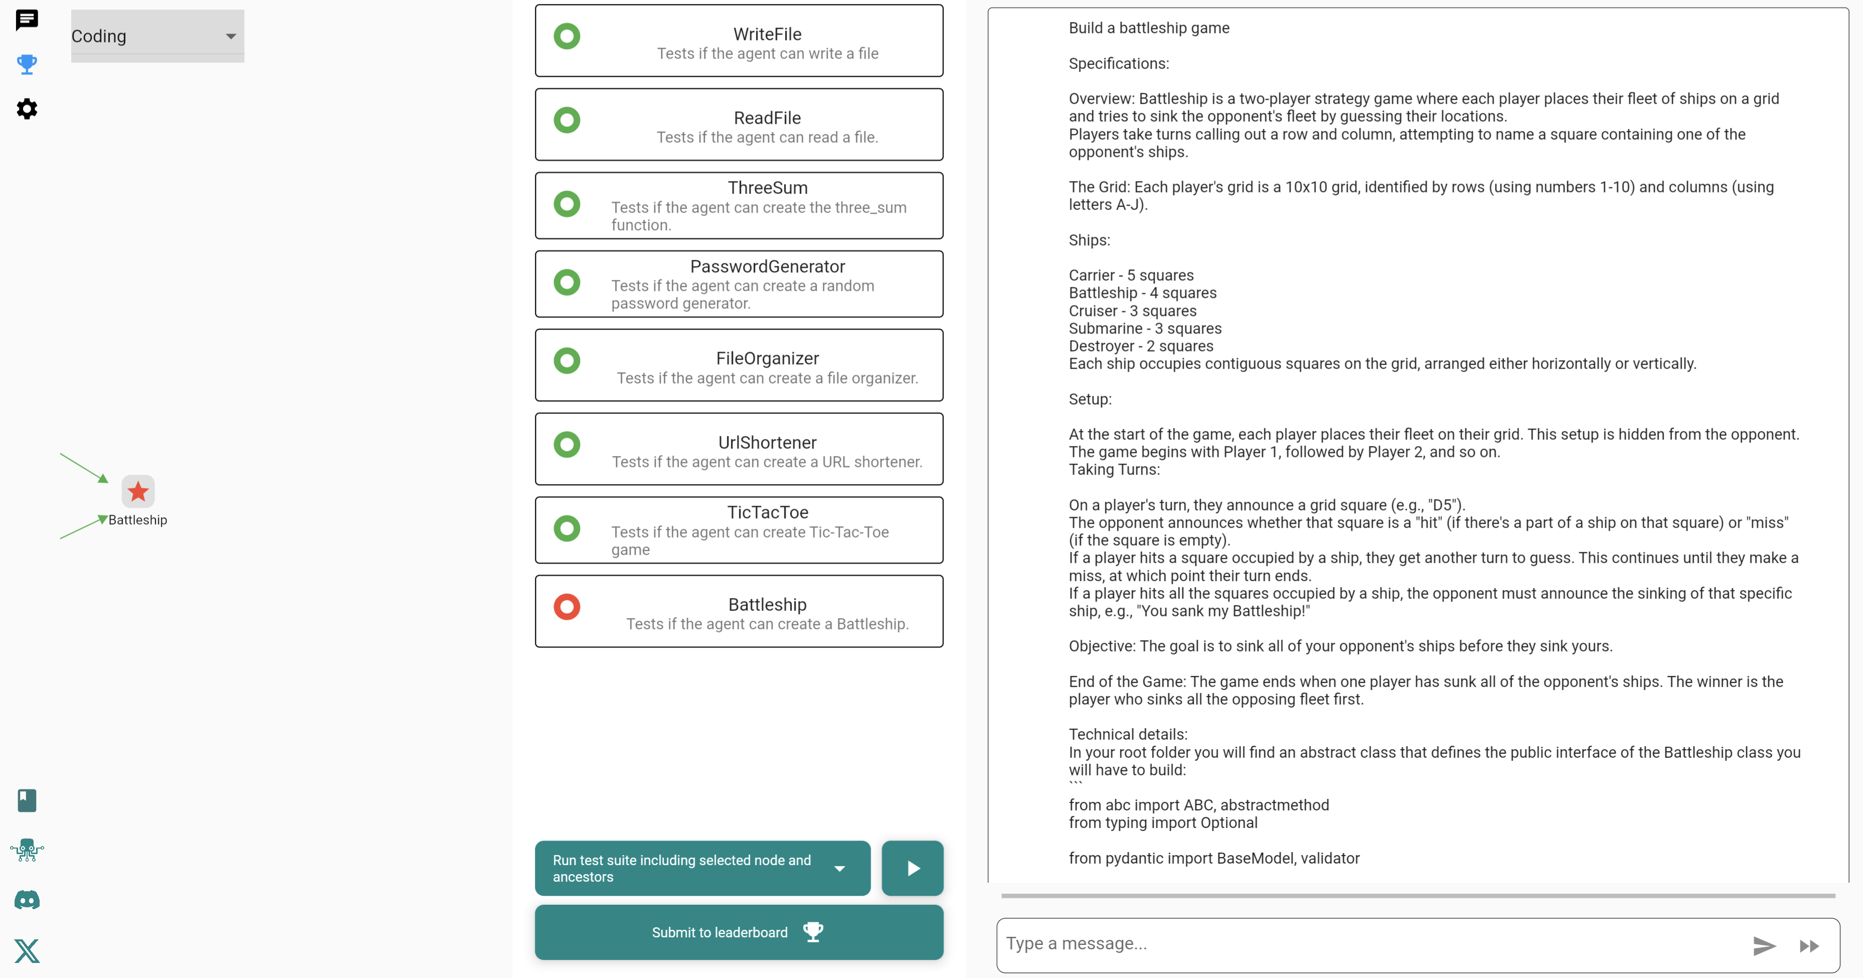Click the PasswordGenerator green status circle

click(567, 282)
